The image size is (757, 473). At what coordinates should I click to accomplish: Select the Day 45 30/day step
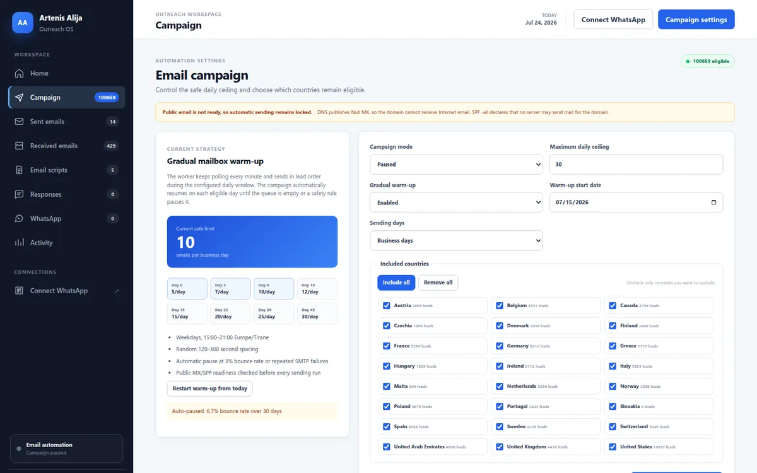click(317, 313)
